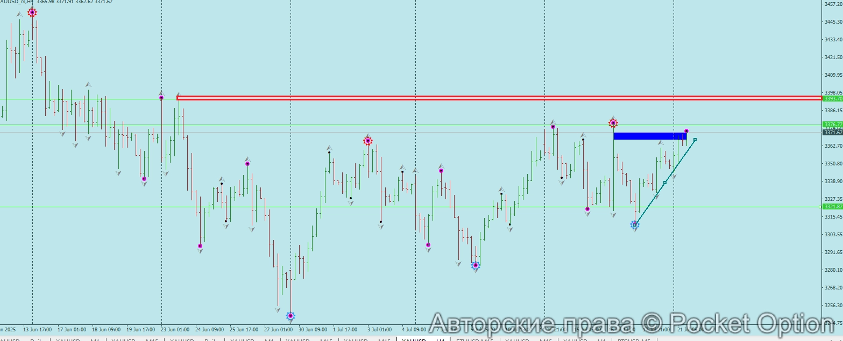Click the magenta dot at the 23 Jun high
The width and height of the screenshot is (843, 341).
click(161, 98)
